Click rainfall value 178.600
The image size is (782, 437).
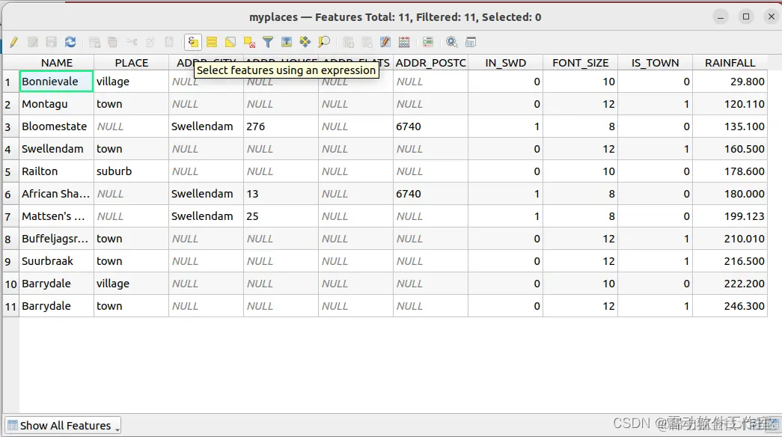[x=730, y=171]
